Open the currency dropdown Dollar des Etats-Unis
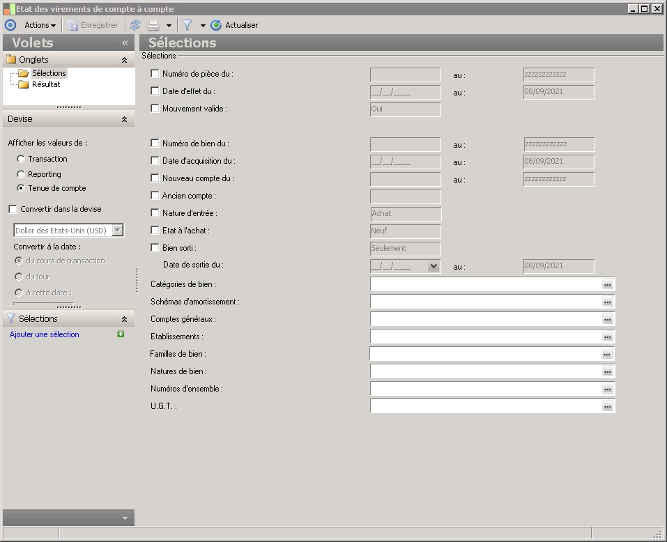 [x=118, y=231]
